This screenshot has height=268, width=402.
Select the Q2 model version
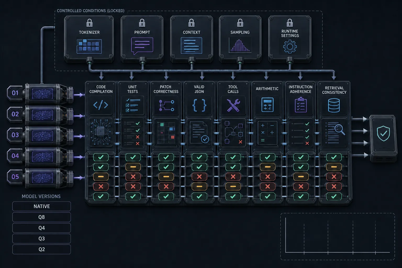click(x=42, y=249)
